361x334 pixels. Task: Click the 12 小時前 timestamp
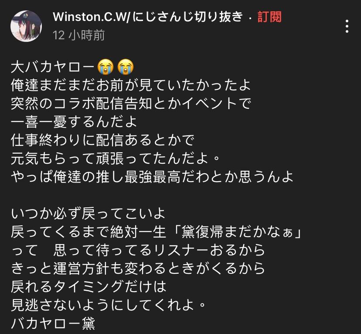point(78,35)
